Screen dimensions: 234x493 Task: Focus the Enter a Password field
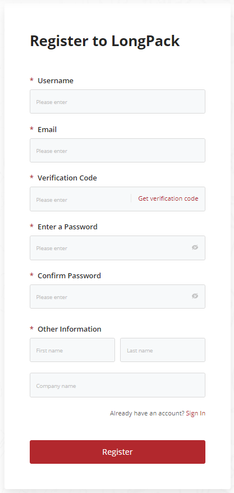tap(118, 248)
